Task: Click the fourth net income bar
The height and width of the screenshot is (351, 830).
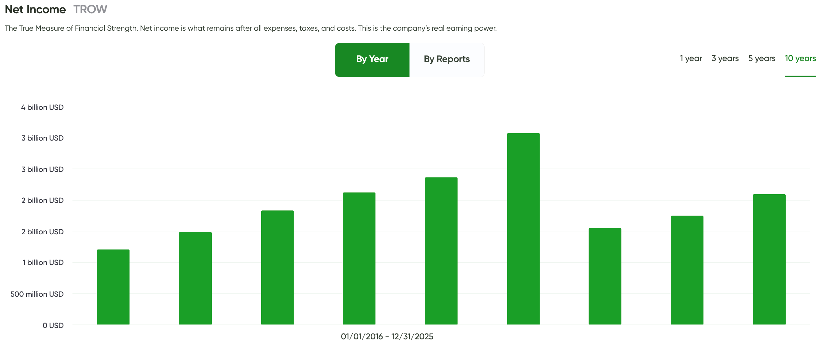Action: (x=359, y=259)
